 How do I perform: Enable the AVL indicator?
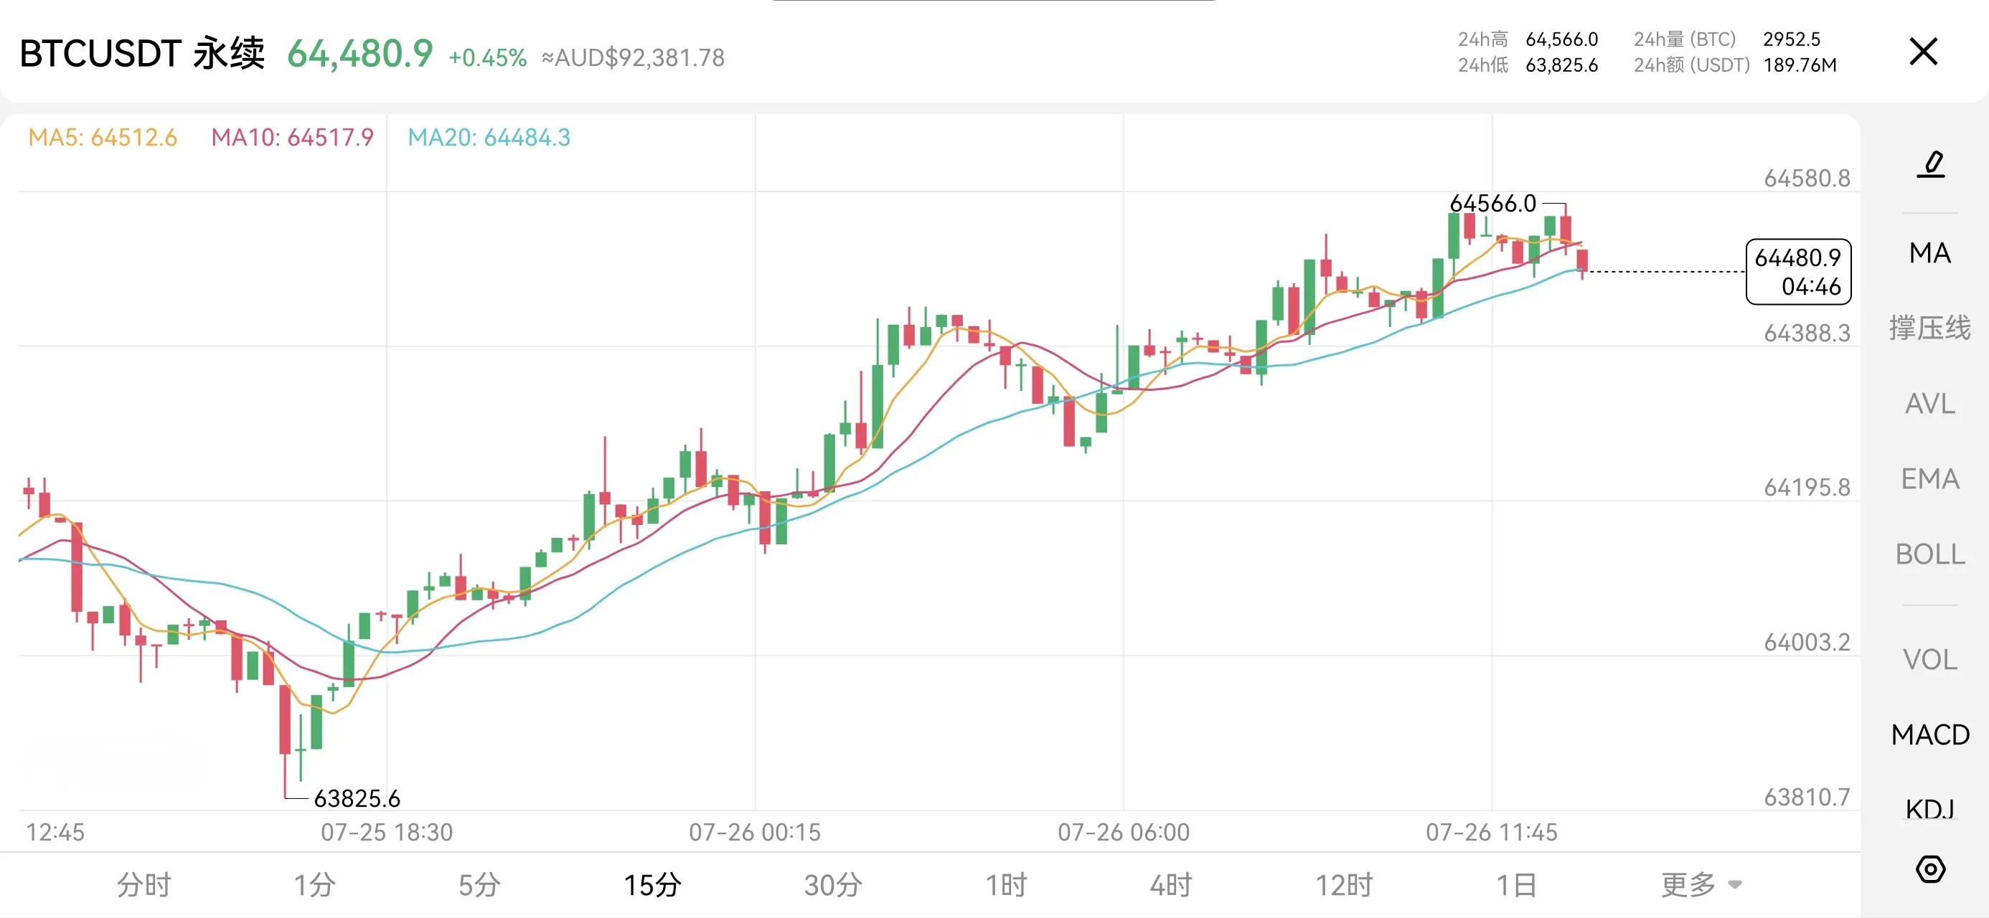coord(1929,403)
